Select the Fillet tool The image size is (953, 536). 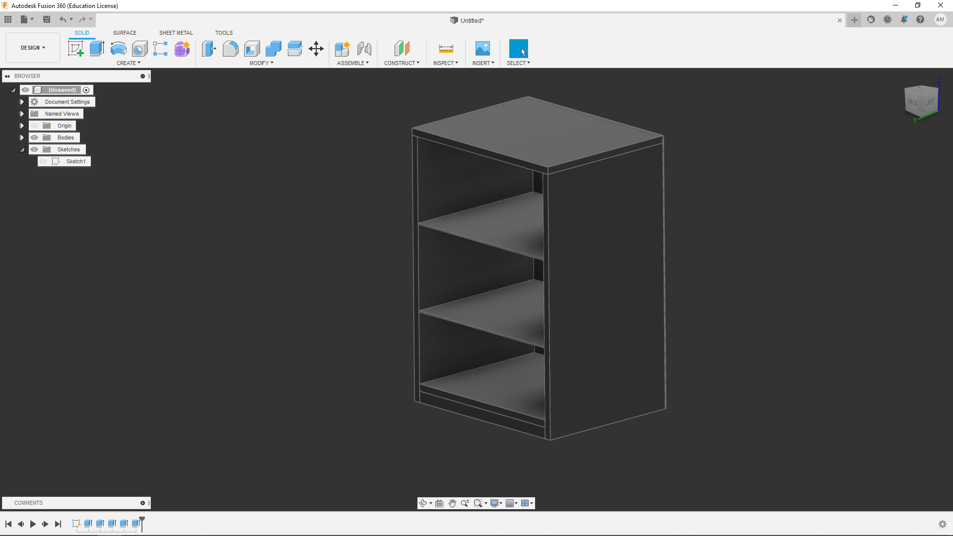230,49
